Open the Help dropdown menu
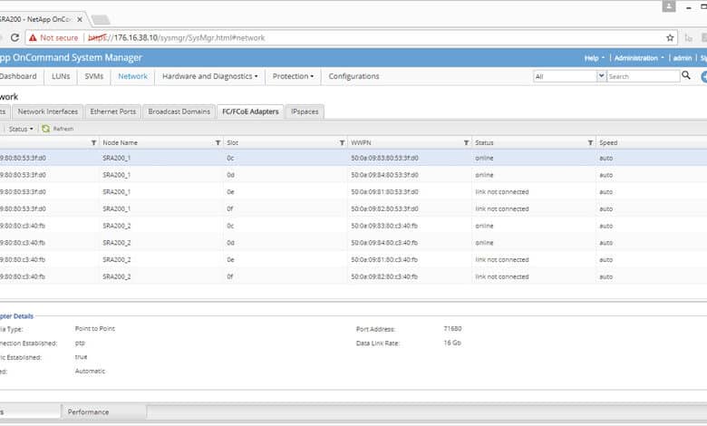Screen dimensions: 707x426 (x=595, y=58)
